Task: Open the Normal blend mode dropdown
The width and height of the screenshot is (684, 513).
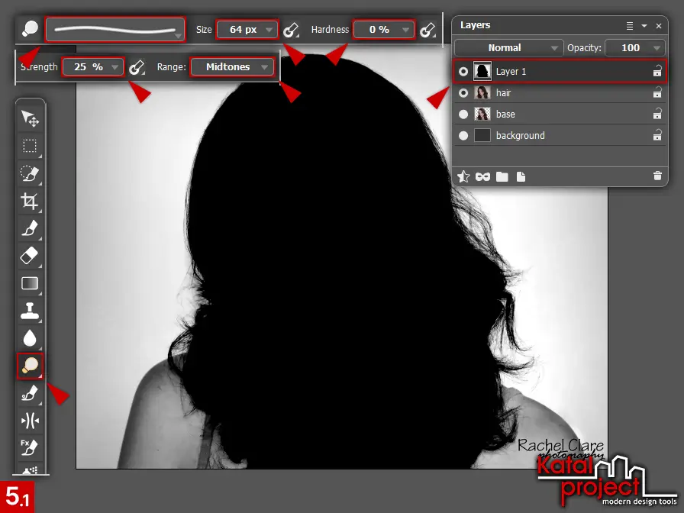Action: (x=508, y=47)
